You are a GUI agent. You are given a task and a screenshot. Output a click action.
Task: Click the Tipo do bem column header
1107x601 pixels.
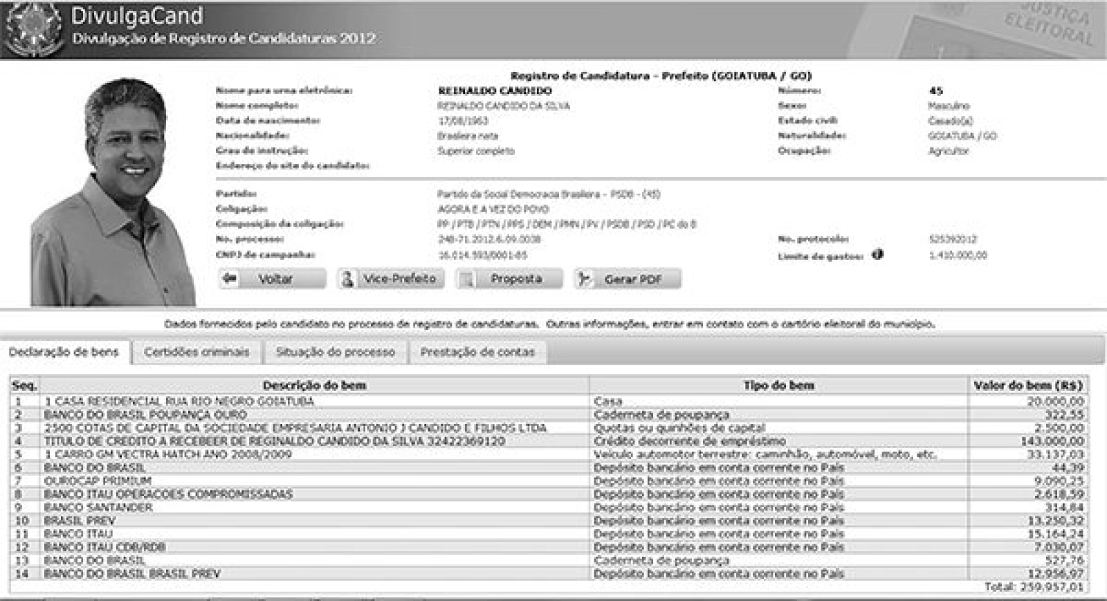coord(778,385)
